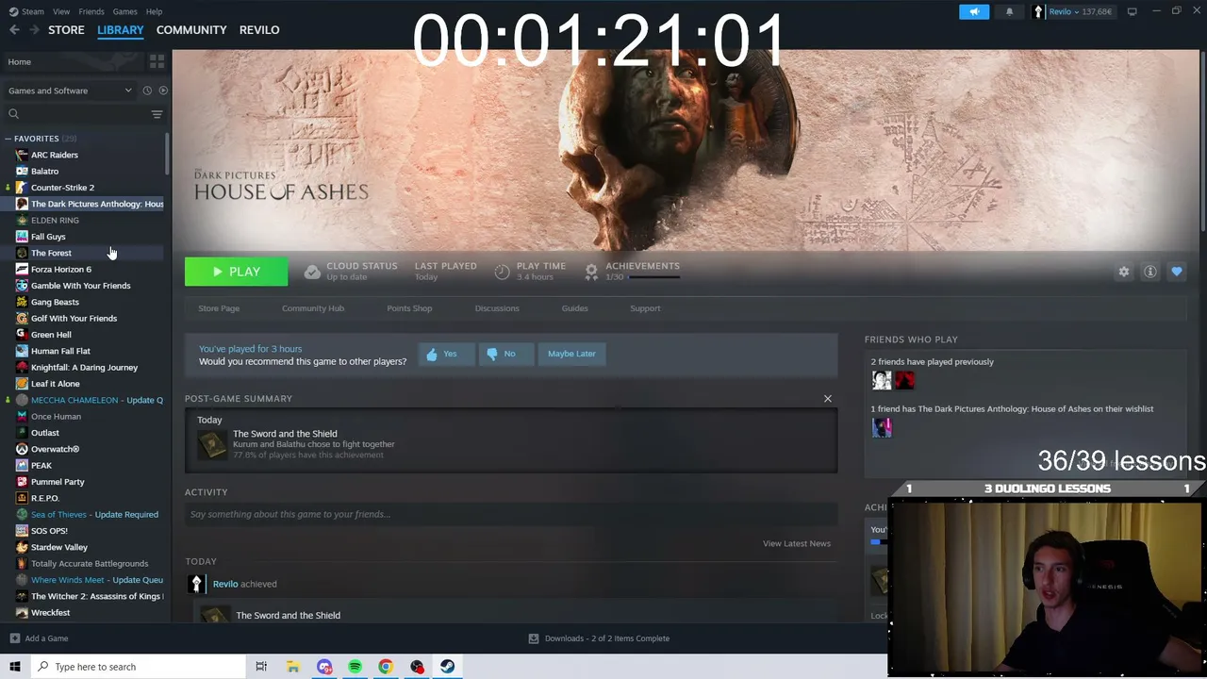Choose Maybe Later for recommendation
Screen dimensions: 1207x679
[x=571, y=354]
